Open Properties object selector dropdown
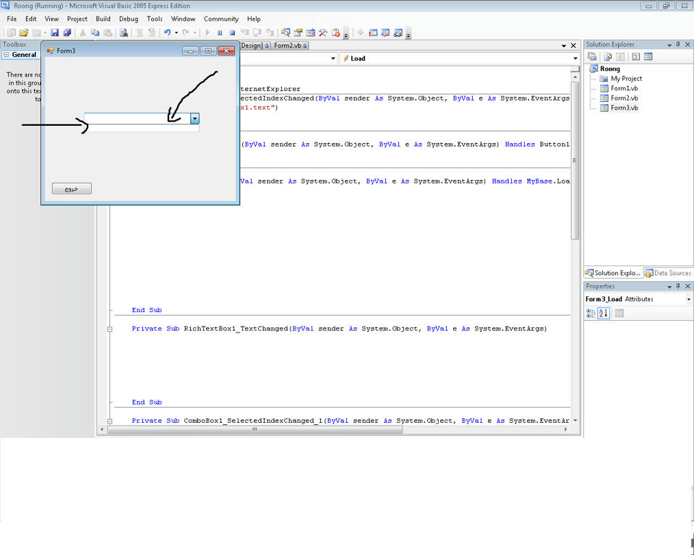 click(689, 299)
